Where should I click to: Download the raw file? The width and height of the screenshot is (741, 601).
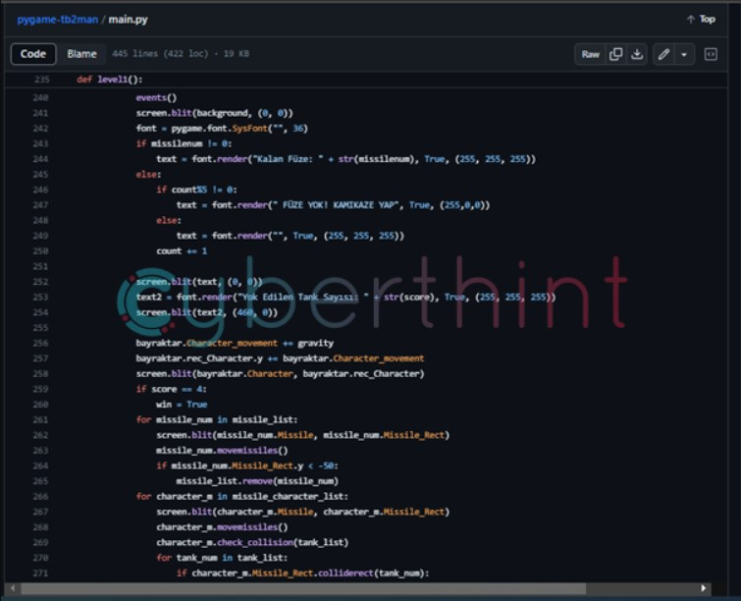click(x=637, y=54)
